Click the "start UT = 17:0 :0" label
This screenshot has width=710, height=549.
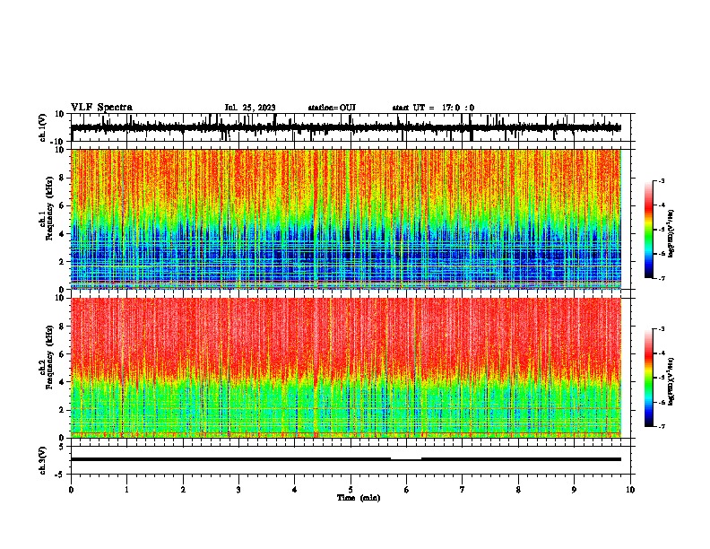[433, 108]
